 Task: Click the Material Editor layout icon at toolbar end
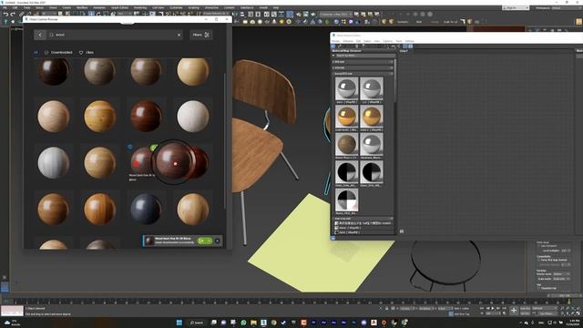[x=410, y=46]
